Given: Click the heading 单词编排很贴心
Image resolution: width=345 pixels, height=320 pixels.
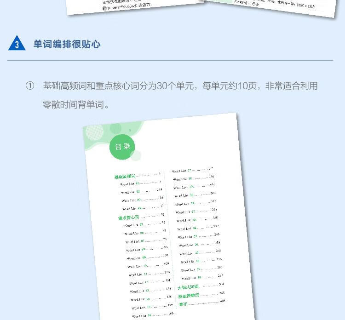Looking at the screenshot, I should [x=67, y=44].
